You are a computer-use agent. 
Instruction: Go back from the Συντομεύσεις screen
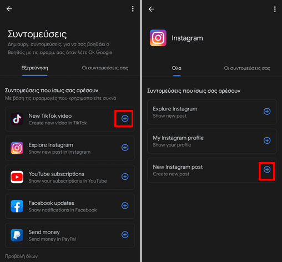point(9,9)
